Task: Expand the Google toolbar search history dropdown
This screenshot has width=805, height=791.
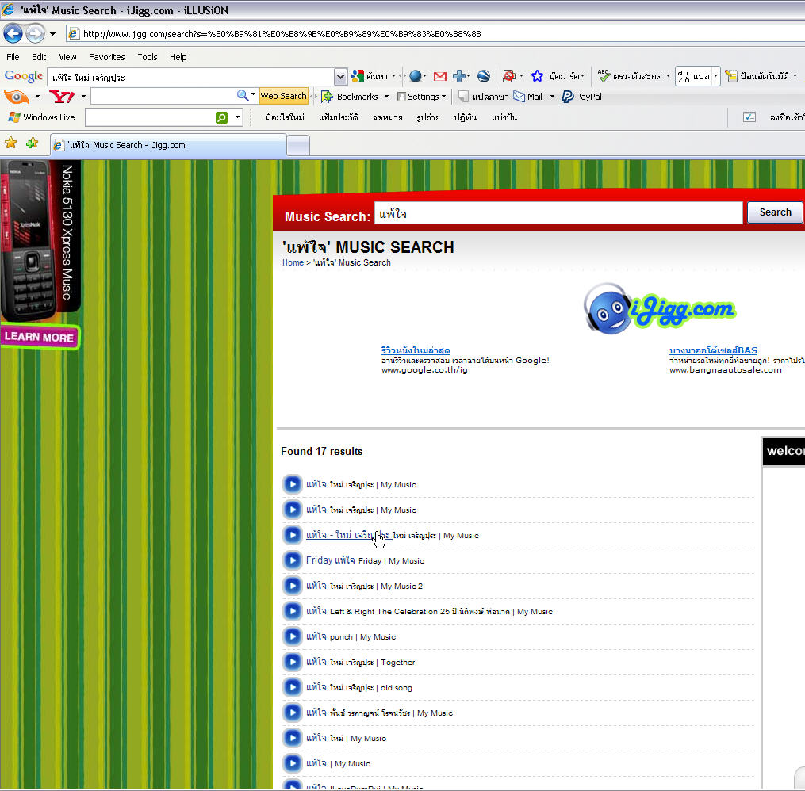Action: point(340,77)
